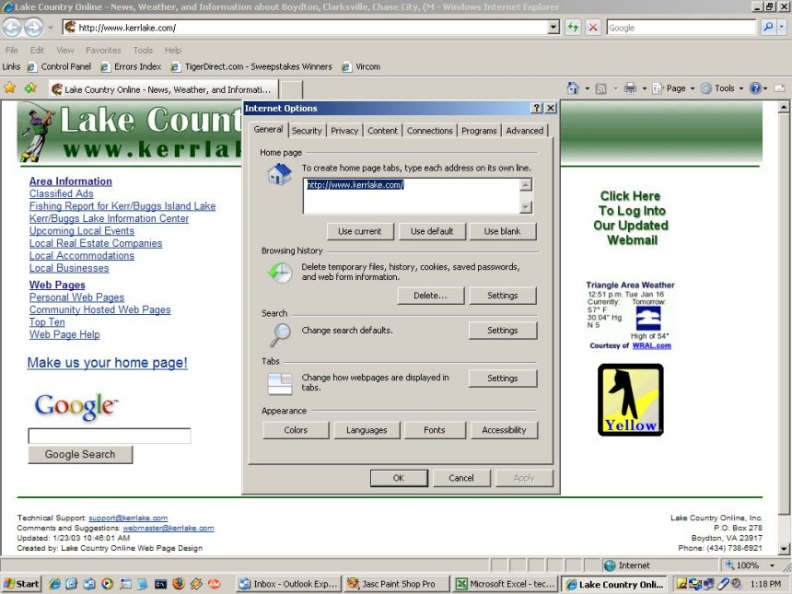Image resolution: width=792 pixels, height=594 pixels.
Task: Click the search magnifier icon
Action: (x=768, y=28)
